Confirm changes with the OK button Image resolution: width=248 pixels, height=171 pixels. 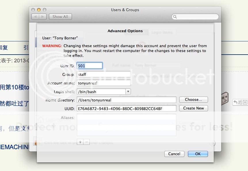(x=198, y=154)
